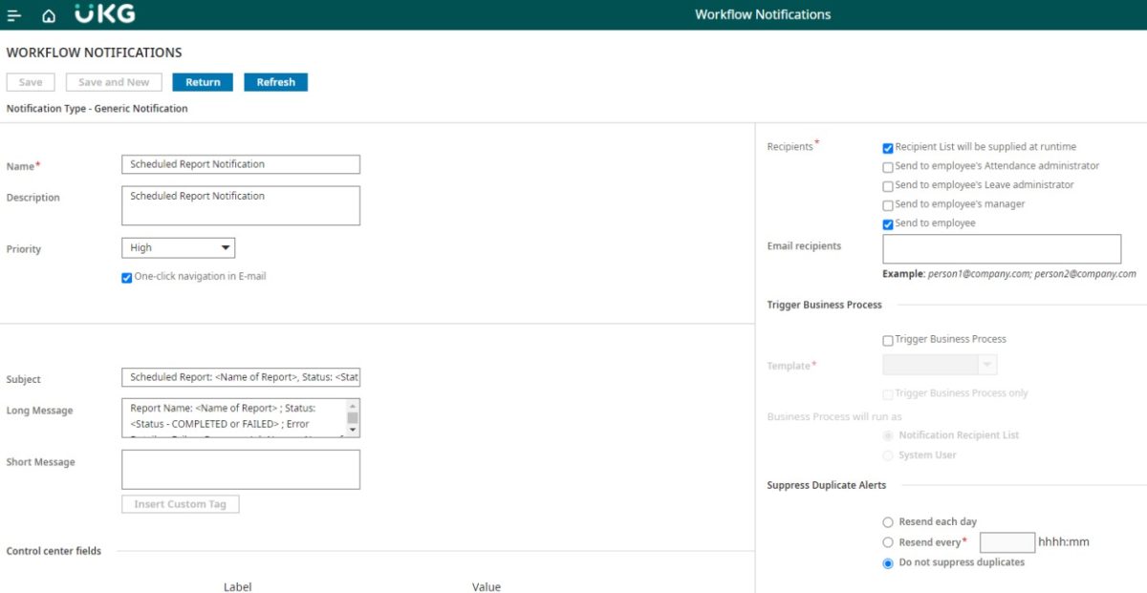Image resolution: width=1147 pixels, height=593 pixels.
Task: Click the Short Message text box
Action: click(240, 469)
